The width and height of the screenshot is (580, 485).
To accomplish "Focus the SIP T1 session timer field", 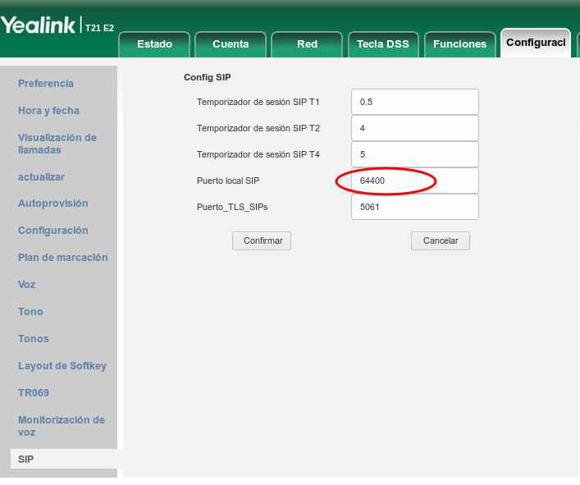I will [414, 102].
